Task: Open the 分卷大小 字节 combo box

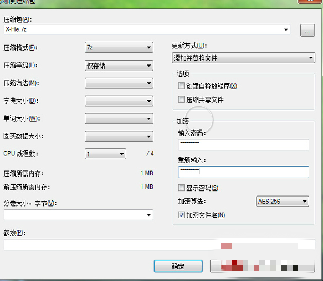Action: click(x=79, y=215)
